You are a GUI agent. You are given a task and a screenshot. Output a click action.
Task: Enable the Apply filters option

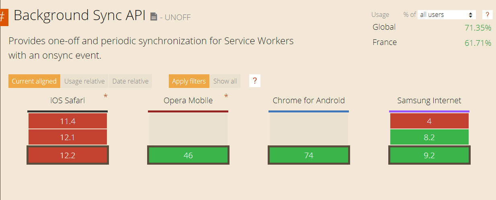189,81
